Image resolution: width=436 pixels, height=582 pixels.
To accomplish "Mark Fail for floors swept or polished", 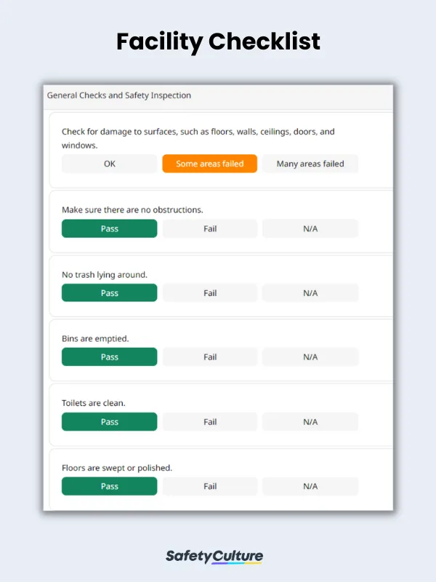I will pyautogui.click(x=210, y=486).
